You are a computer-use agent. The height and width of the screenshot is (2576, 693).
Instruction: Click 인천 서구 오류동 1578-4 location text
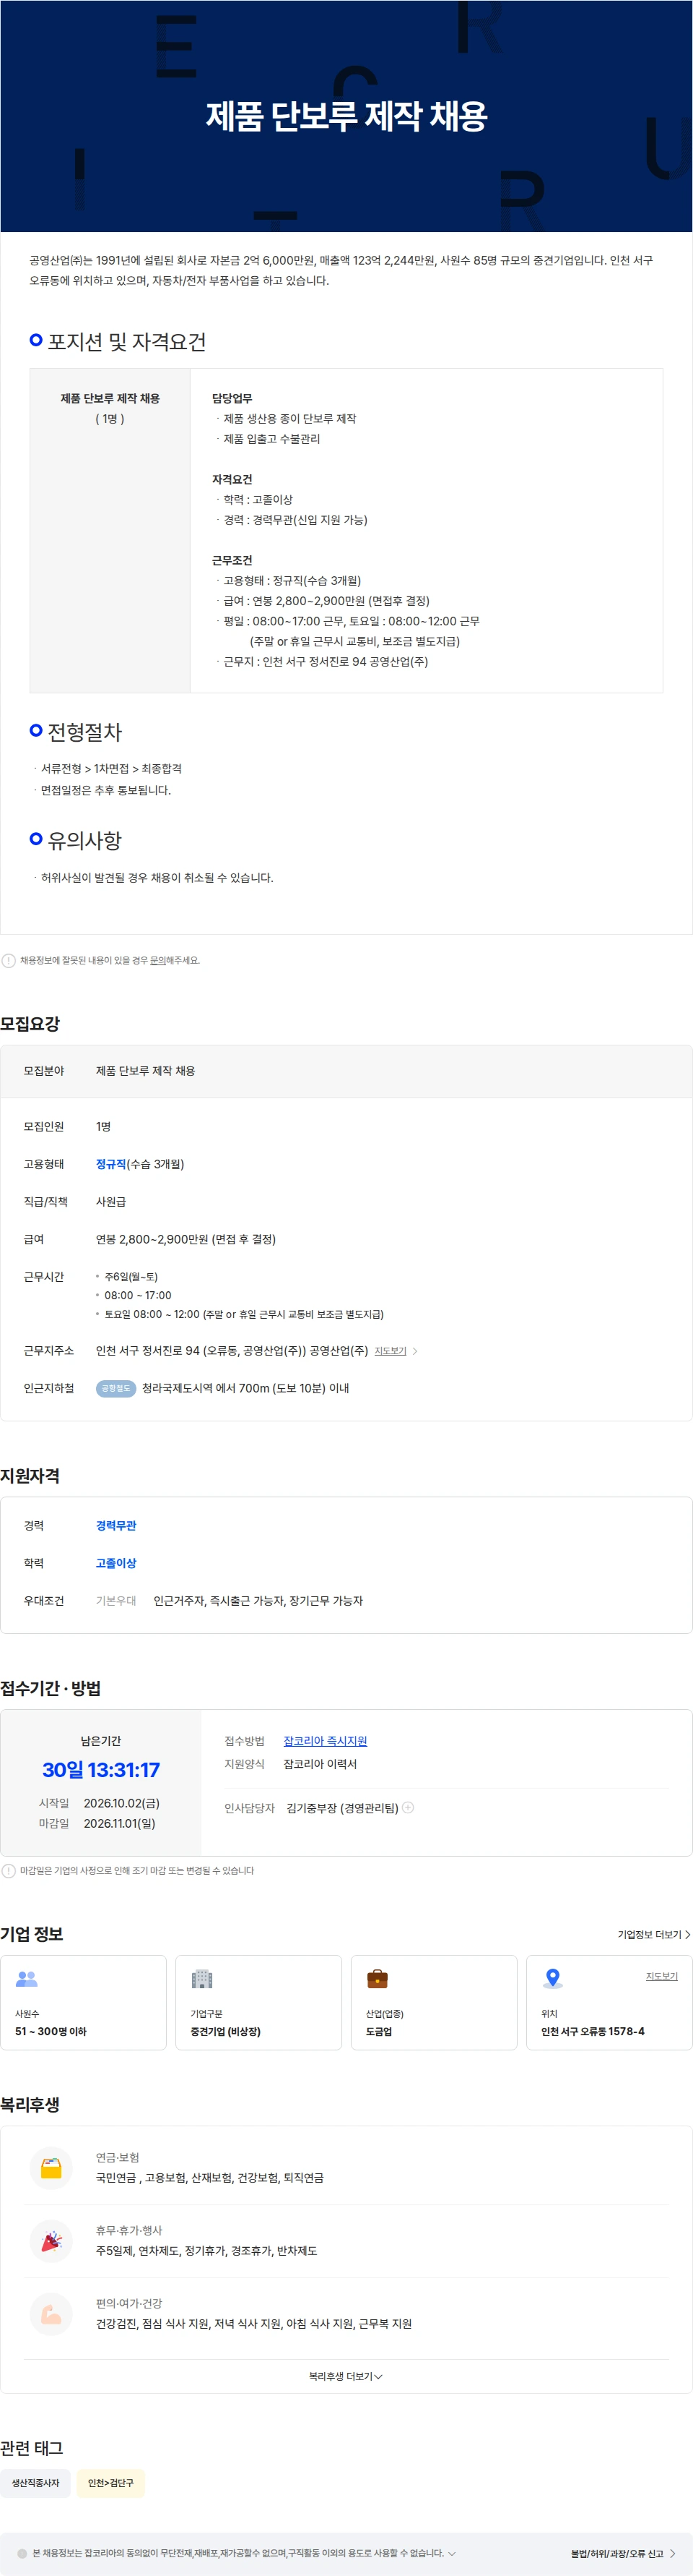pos(593,2031)
